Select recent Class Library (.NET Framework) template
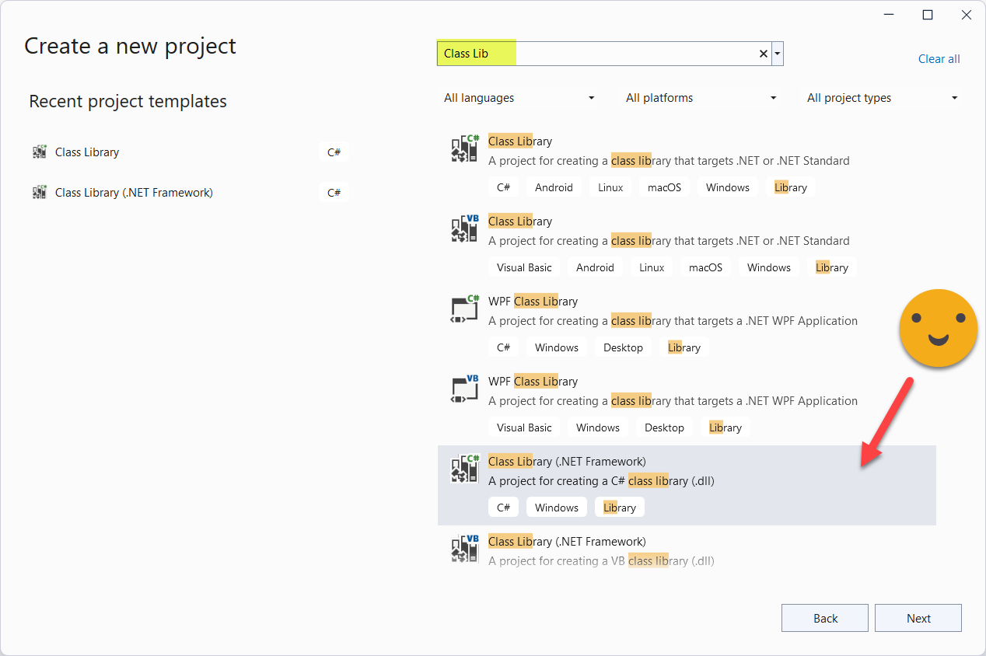Image resolution: width=986 pixels, height=656 pixels. click(x=134, y=193)
